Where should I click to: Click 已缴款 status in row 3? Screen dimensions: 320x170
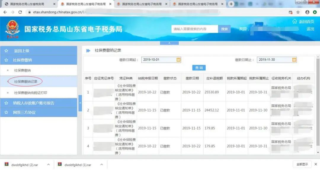165,128
